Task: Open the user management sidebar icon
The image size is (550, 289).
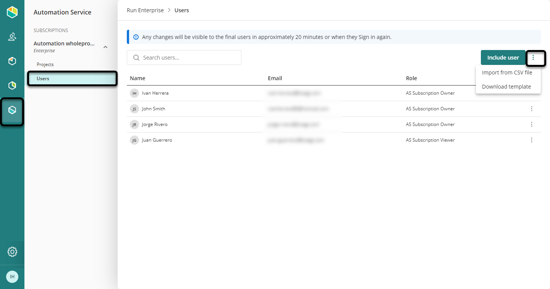Action: (12, 37)
